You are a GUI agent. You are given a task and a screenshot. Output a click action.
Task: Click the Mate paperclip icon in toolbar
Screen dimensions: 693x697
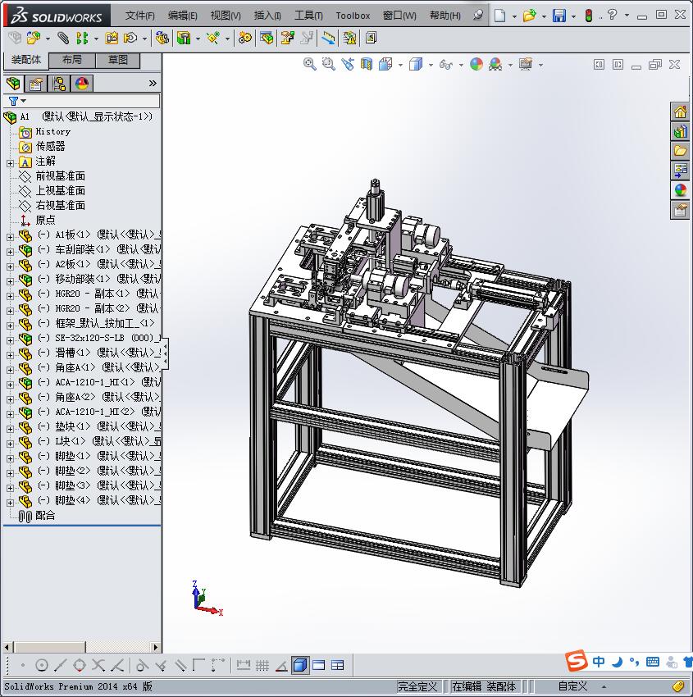63,39
